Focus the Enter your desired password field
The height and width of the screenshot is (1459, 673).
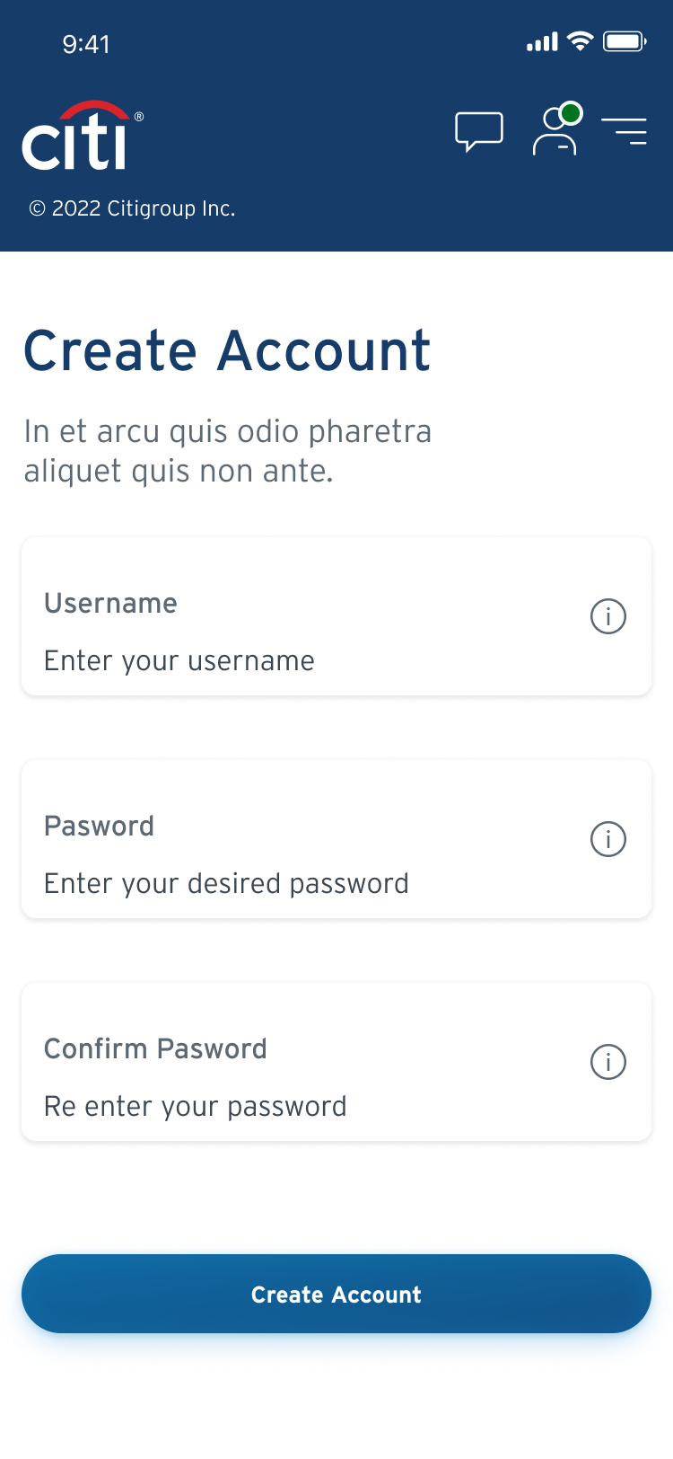coord(336,840)
